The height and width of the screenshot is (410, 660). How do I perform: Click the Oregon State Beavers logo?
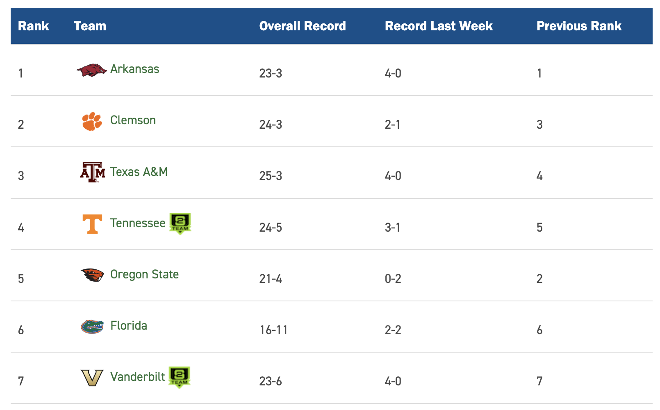[x=92, y=275]
